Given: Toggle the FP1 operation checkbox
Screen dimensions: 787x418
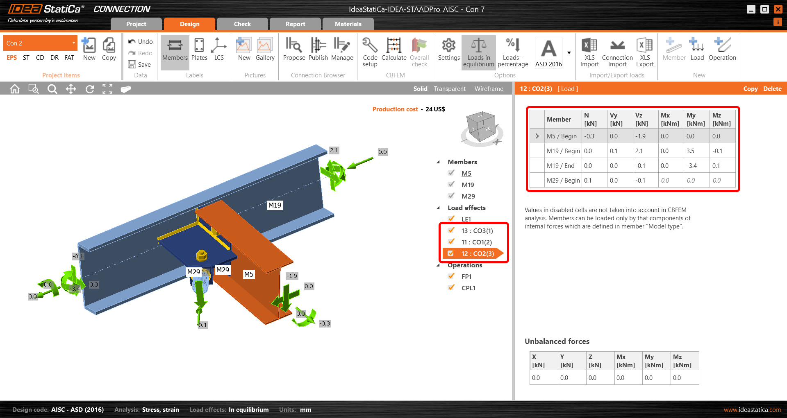Looking at the screenshot, I should tap(451, 276).
